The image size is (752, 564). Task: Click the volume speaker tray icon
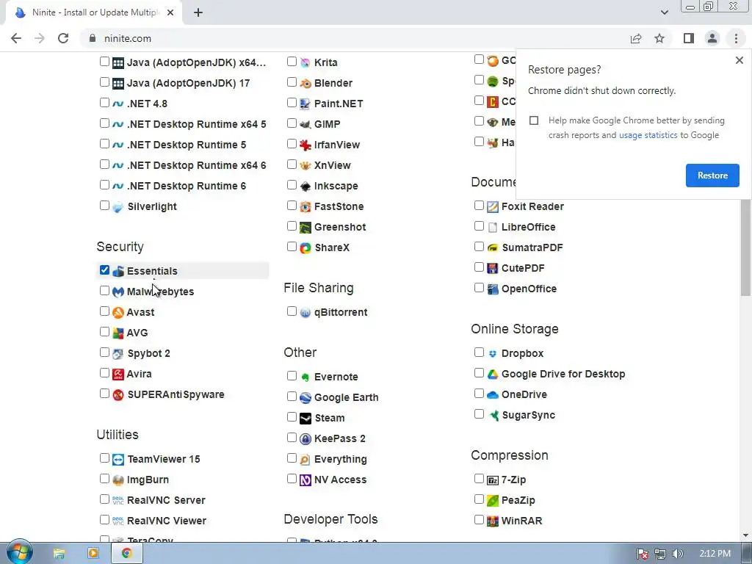[677, 554]
